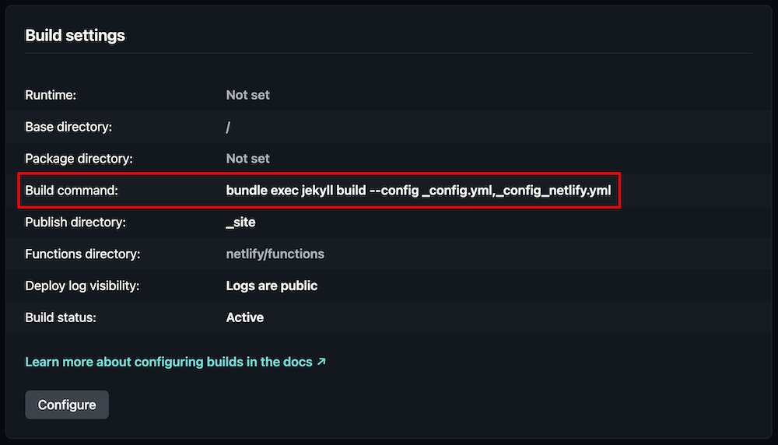Click the netlify/functions value

(x=275, y=254)
